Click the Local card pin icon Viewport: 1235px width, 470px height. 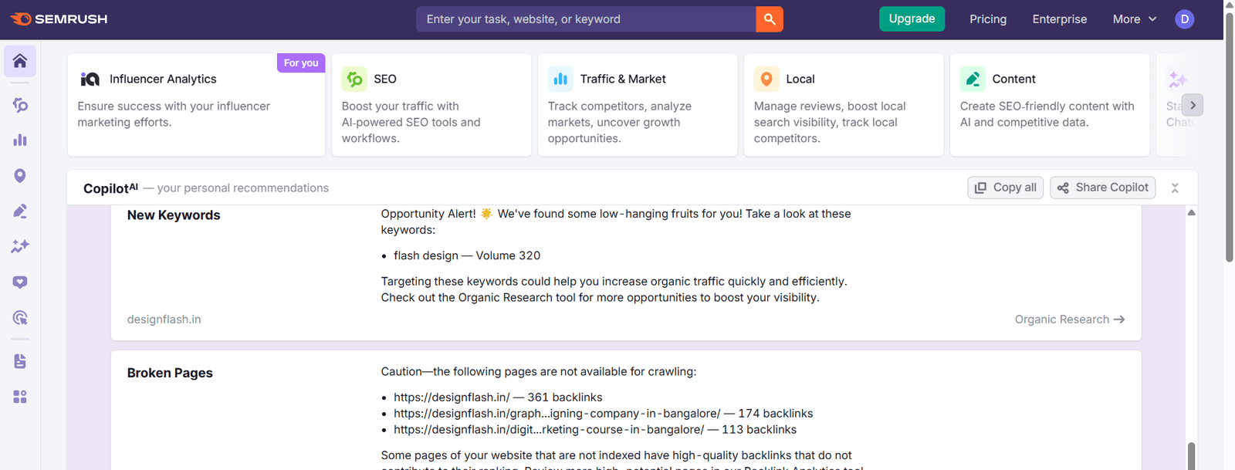pyautogui.click(x=766, y=79)
